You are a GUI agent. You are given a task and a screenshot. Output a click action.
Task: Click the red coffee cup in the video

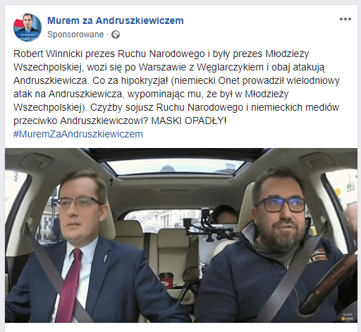tap(166, 280)
